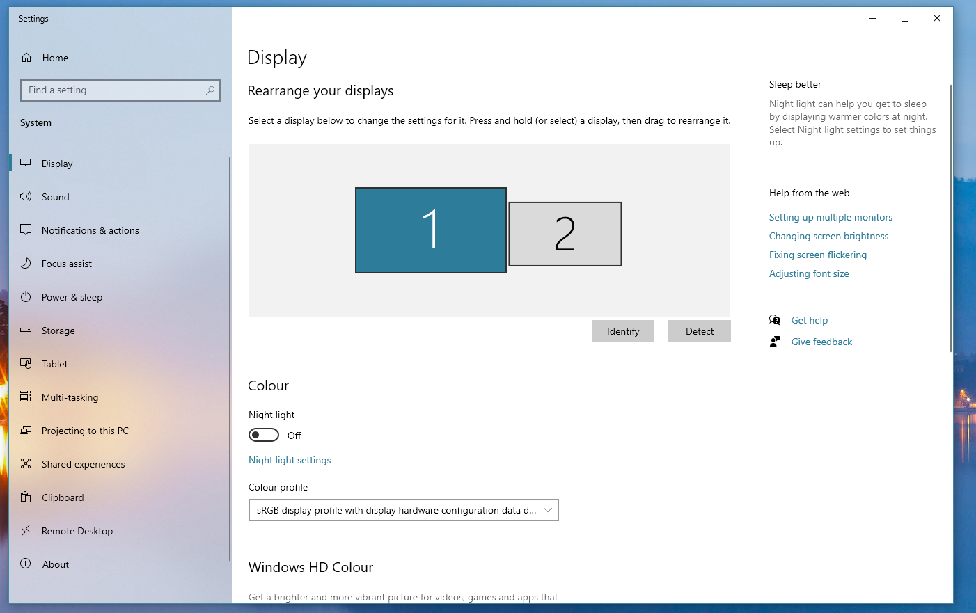Click the Get help link

(810, 320)
